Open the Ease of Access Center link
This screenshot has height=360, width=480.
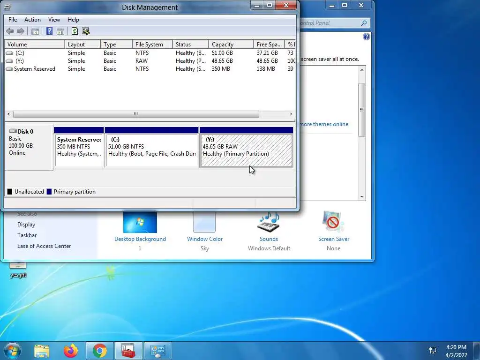44,246
